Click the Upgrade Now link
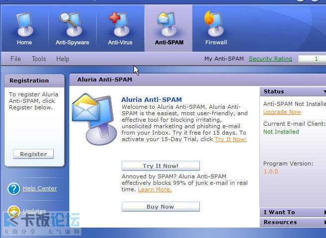Viewport: 326px width, 238px height. [282, 112]
